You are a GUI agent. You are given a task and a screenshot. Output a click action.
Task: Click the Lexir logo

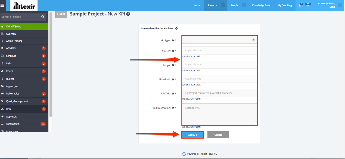23,5
